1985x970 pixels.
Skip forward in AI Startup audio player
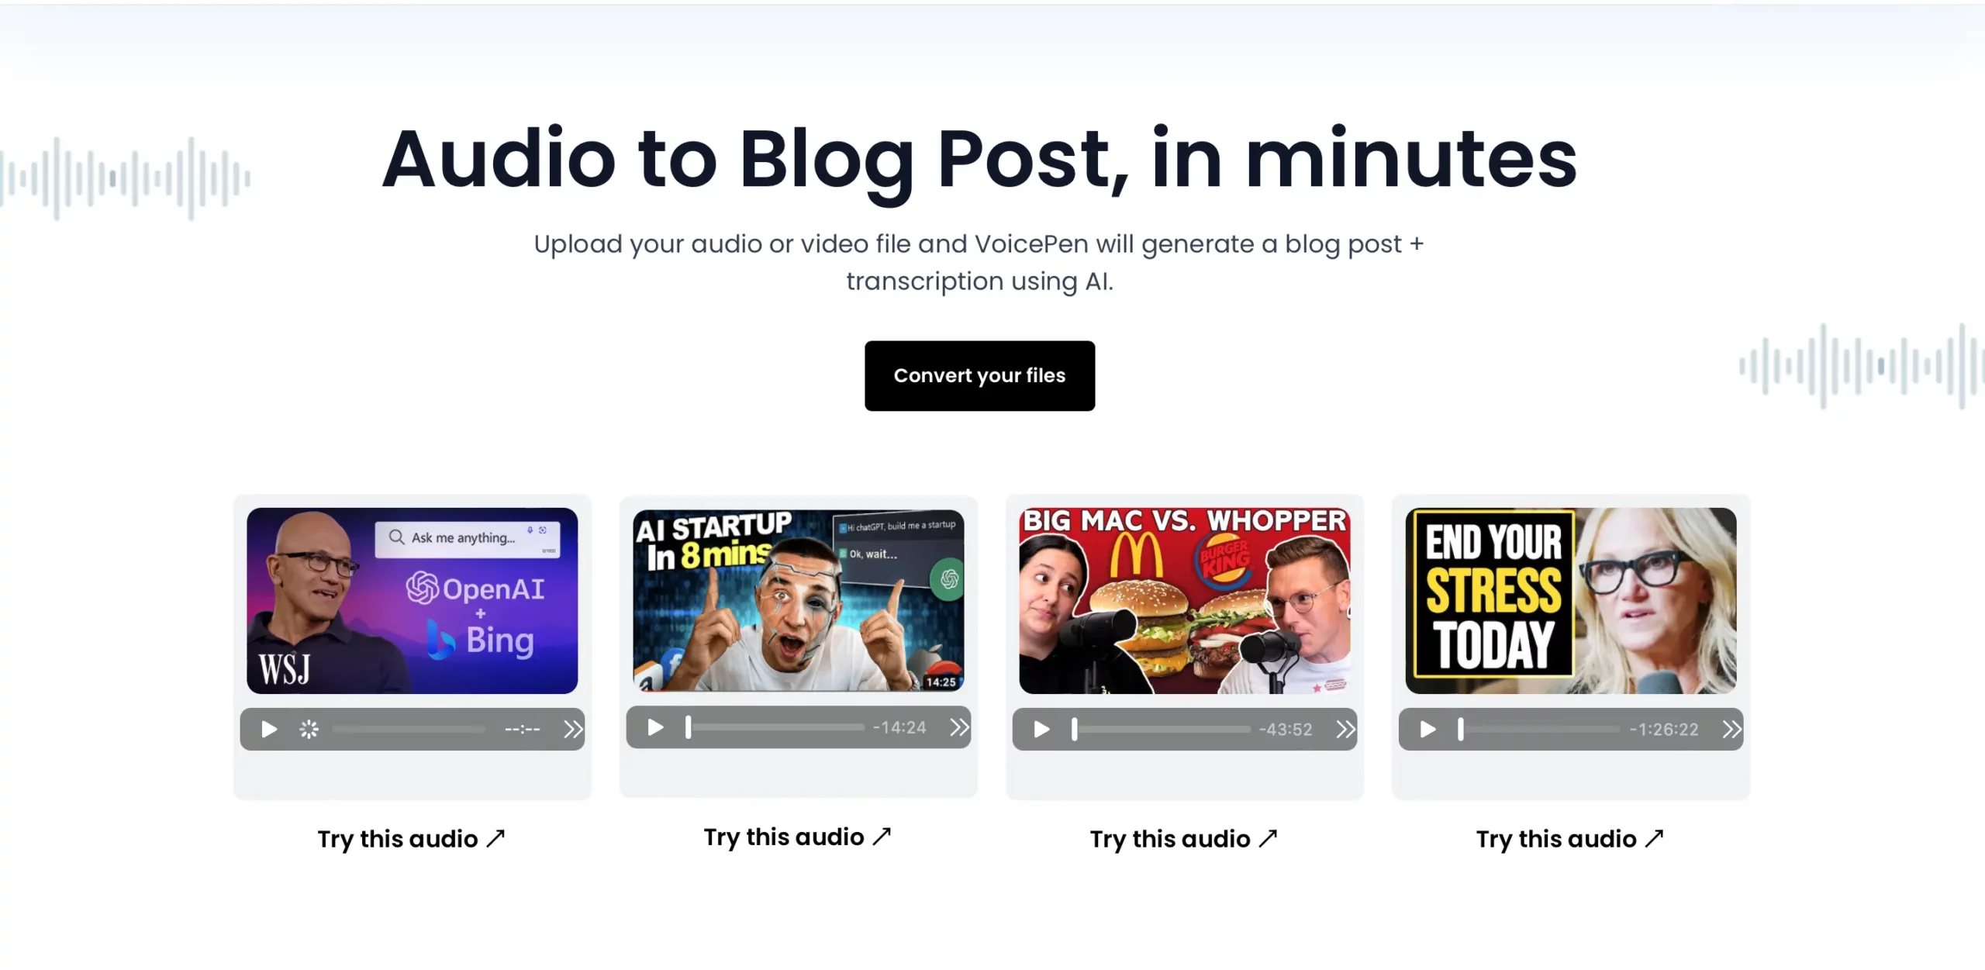(959, 727)
